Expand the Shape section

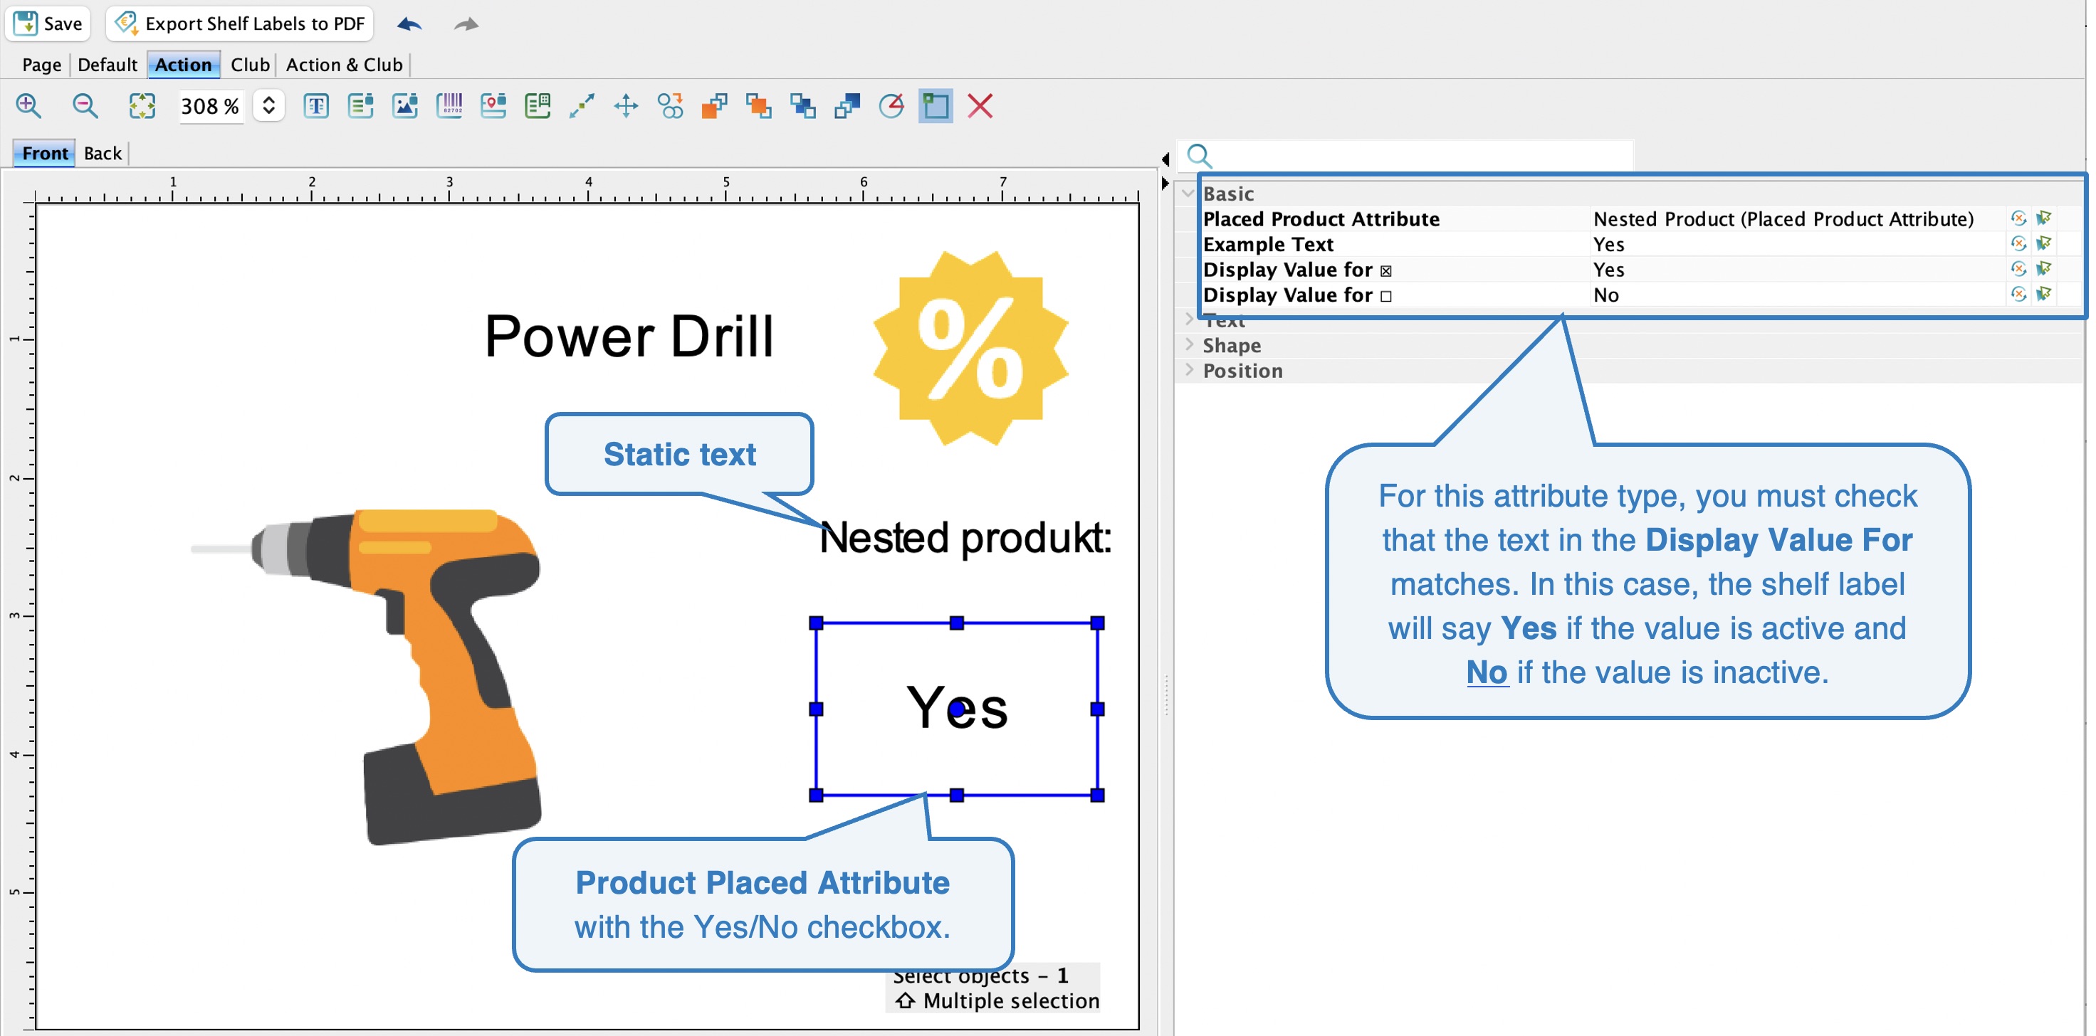(x=1189, y=344)
